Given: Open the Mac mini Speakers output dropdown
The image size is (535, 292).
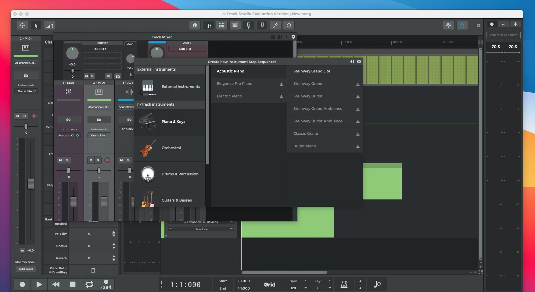Looking at the screenshot, I should pos(503,35).
